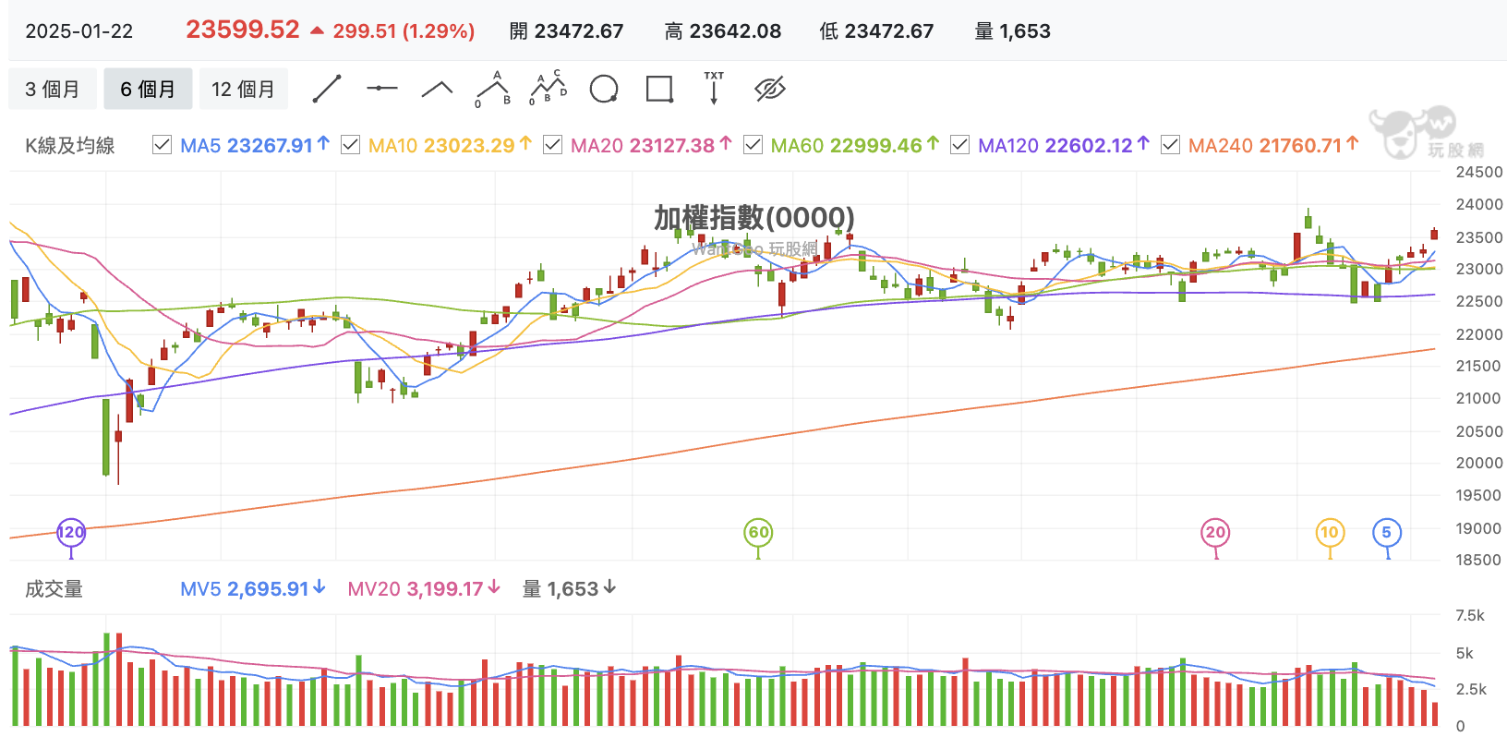Pick the 0-A-B wave drawing tool
Viewport: 1507px width, 737px height.
(x=493, y=89)
